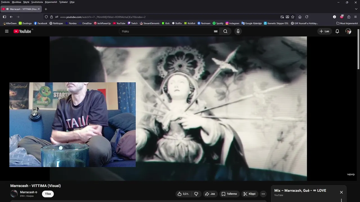This screenshot has height=202, width=360.
Task: Save the video with Tallenna
Action: (229, 194)
